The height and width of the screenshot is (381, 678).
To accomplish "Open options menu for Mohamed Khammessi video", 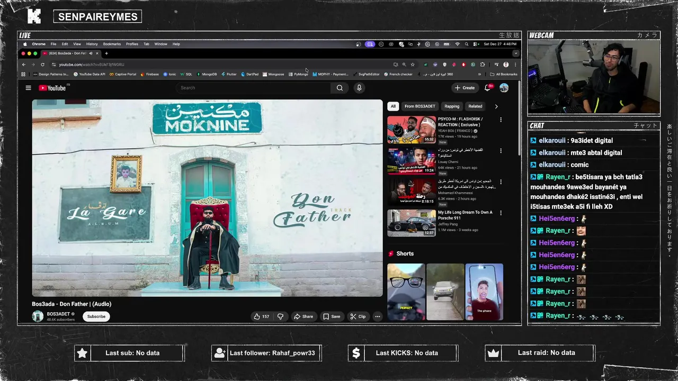I will point(501,182).
